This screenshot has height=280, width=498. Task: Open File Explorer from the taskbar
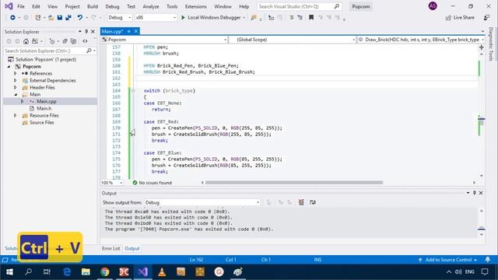click(86, 271)
